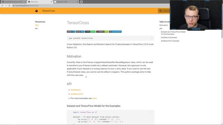This screenshot has height=125, width=223.
Task: Click the search magnifier icon
Action: pyautogui.click(x=161, y=11)
